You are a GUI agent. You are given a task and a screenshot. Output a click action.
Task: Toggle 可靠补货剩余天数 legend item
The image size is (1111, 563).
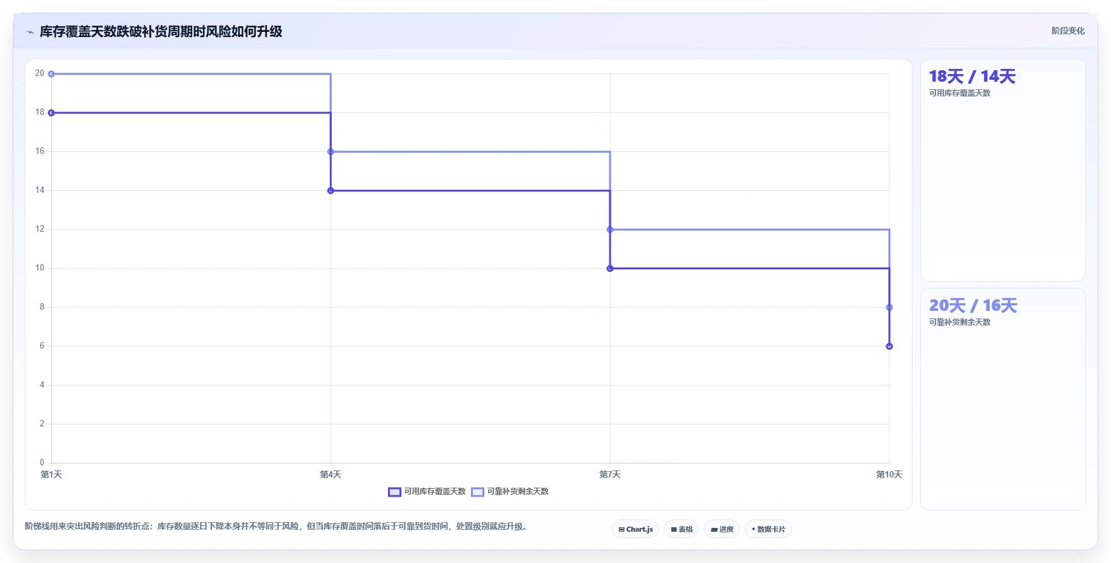pyautogui.click(x=510, y=492)
